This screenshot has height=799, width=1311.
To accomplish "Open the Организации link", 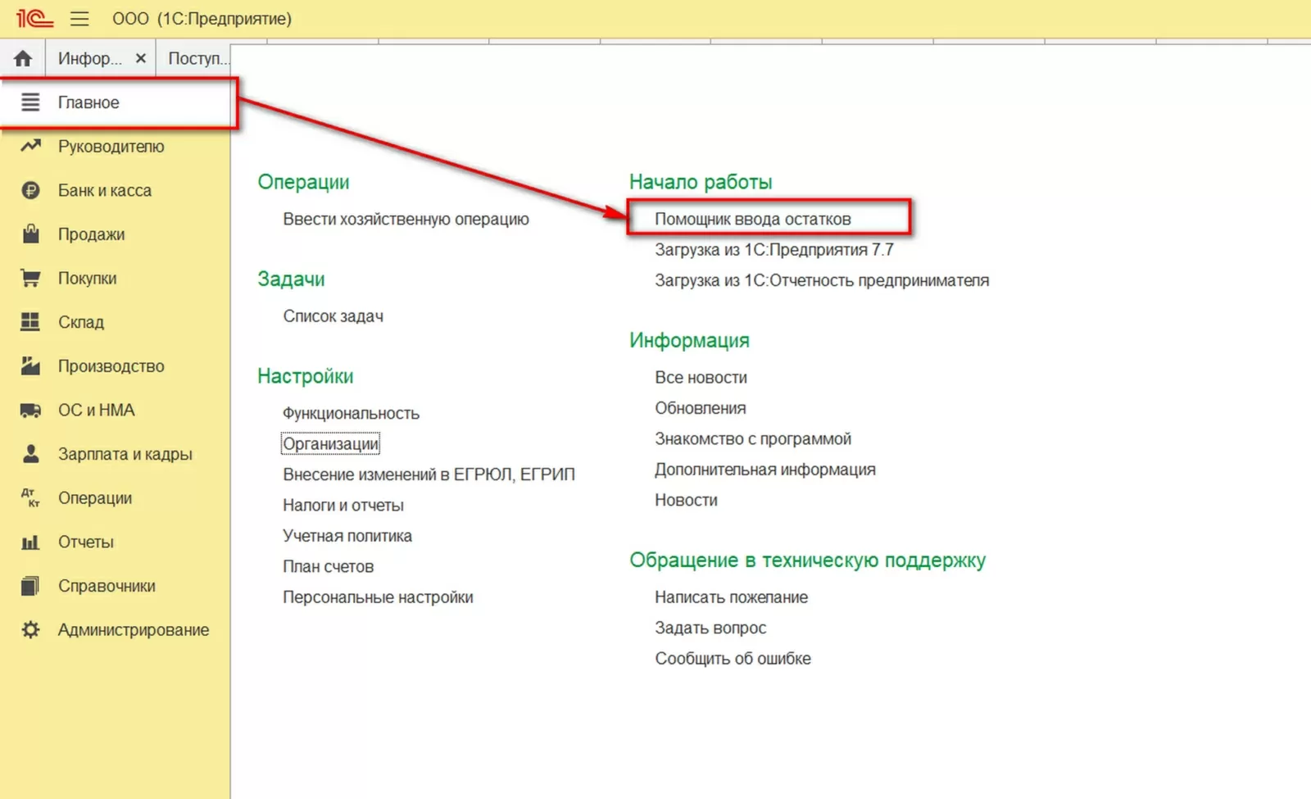I will coord(330,443).
